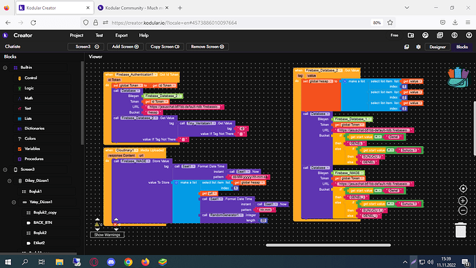This screenshot has width=476, height=268.
Task: Open browser tab list dropdown arrow
Action: (407, 8)
